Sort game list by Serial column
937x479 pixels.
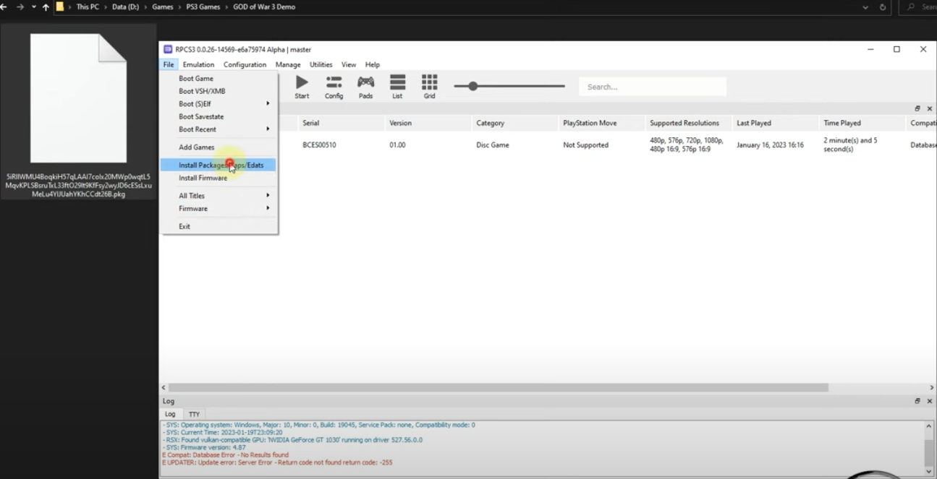pos(340,124)
